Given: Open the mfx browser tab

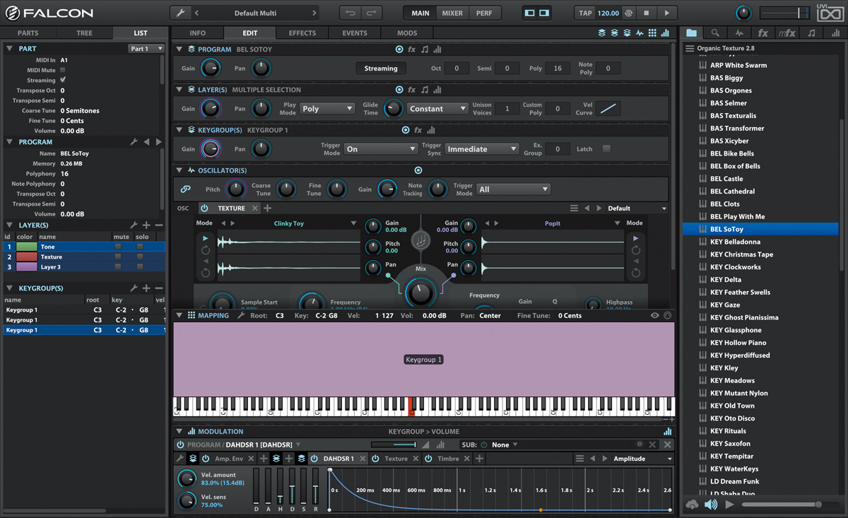Looking at the screenshot, I should pos(787,33).
